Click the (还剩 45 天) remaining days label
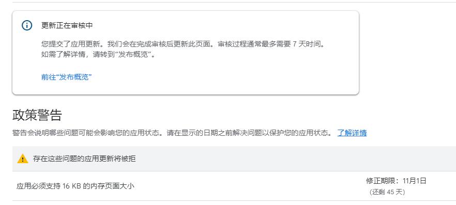Image resolution: width=456 pixels, height=205 pixels. tap(387, 192)
